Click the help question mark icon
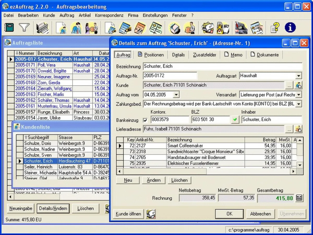Viewport: 313px width, 235px height. [275, 27]
